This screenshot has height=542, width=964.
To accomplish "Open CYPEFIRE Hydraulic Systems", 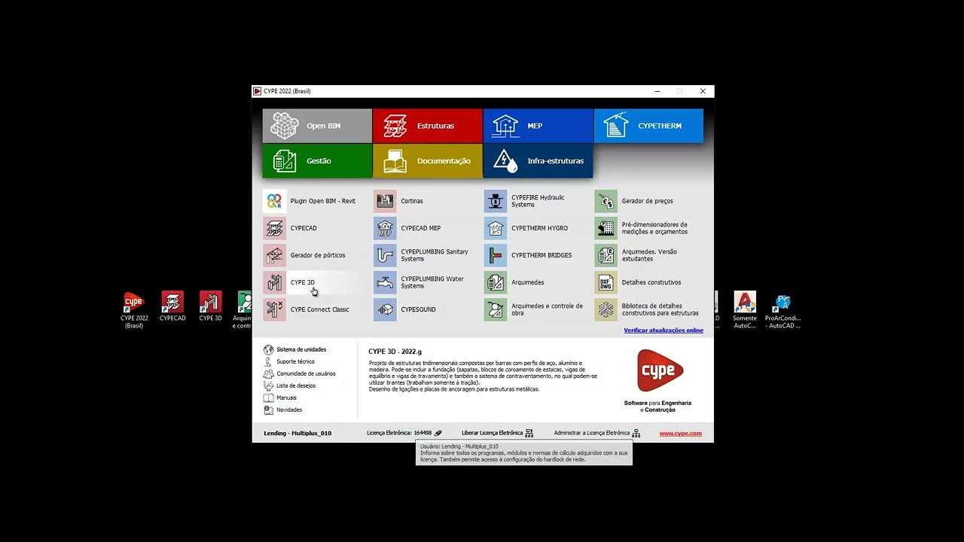I will (525, 201).
